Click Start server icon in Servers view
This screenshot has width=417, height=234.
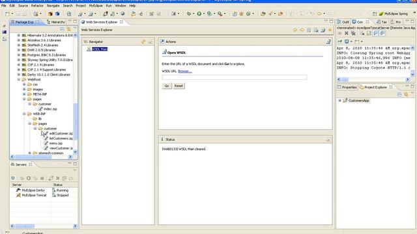click(29, 178)
